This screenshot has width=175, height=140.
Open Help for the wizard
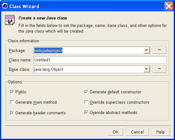tap(161, 132)
